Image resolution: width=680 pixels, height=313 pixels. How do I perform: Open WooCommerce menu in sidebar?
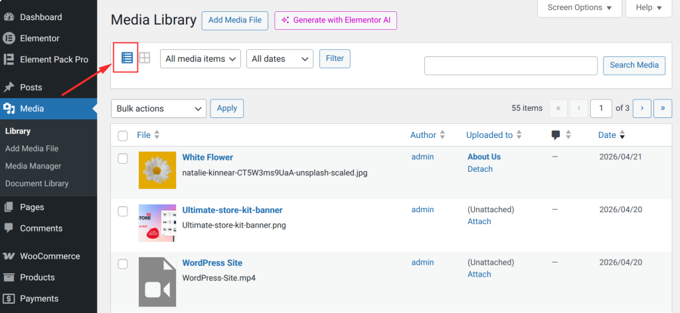click(x=48, y=256)
